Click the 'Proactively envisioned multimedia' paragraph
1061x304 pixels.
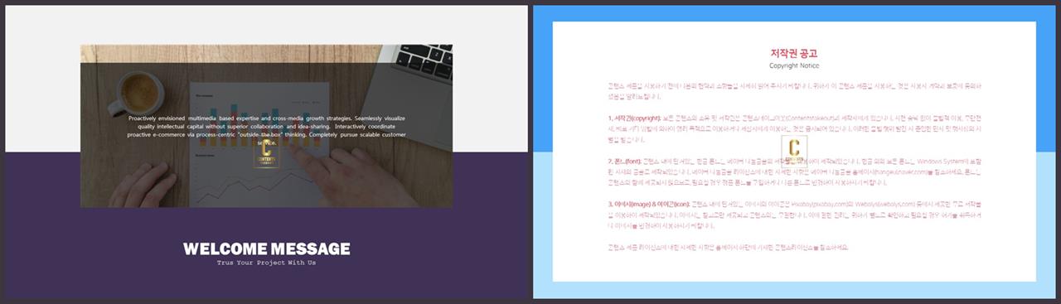coord(266,130)
